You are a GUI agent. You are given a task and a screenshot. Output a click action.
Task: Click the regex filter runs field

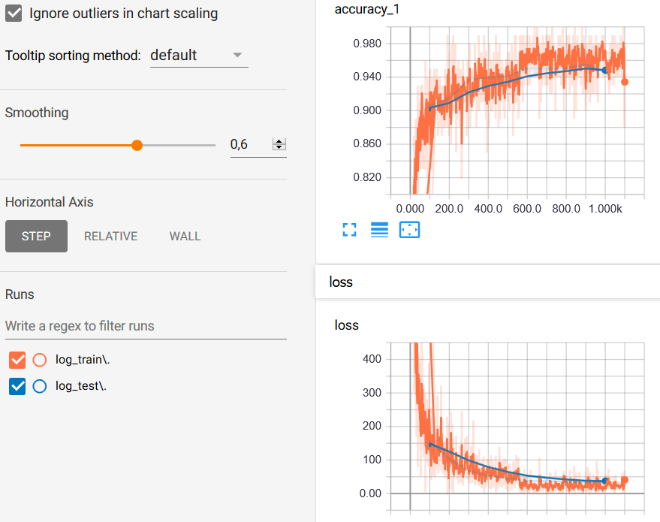click(146, 326)
